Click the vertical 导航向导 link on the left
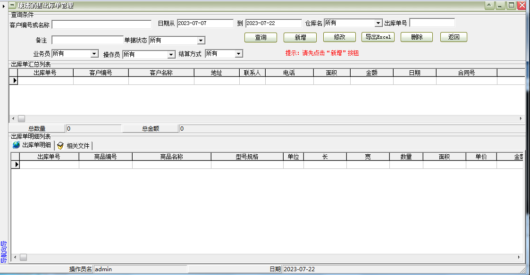The width and height of the screenshot is (530, 275). (3, 252)
